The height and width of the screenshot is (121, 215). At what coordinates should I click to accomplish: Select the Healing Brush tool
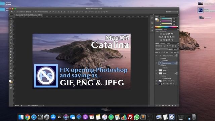click(11, 37)
